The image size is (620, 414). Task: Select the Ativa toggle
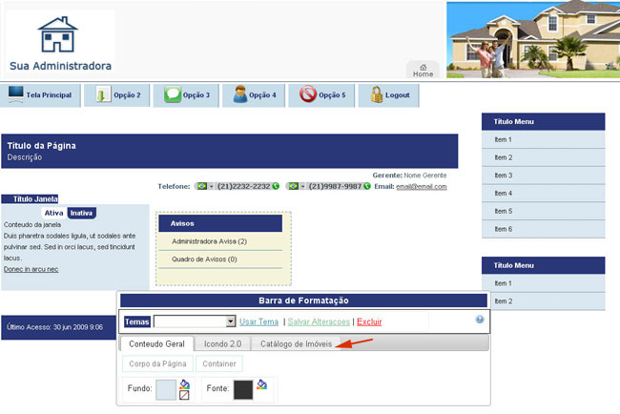coord(54,213)
